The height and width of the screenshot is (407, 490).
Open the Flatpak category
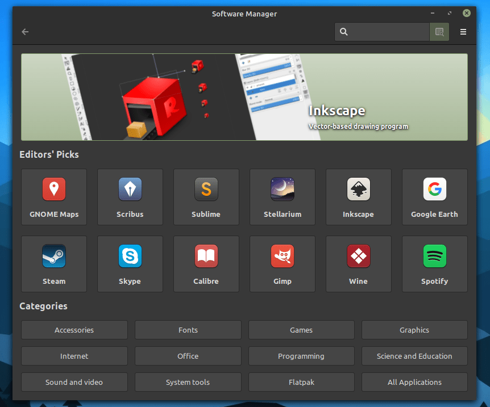[301, 382]
